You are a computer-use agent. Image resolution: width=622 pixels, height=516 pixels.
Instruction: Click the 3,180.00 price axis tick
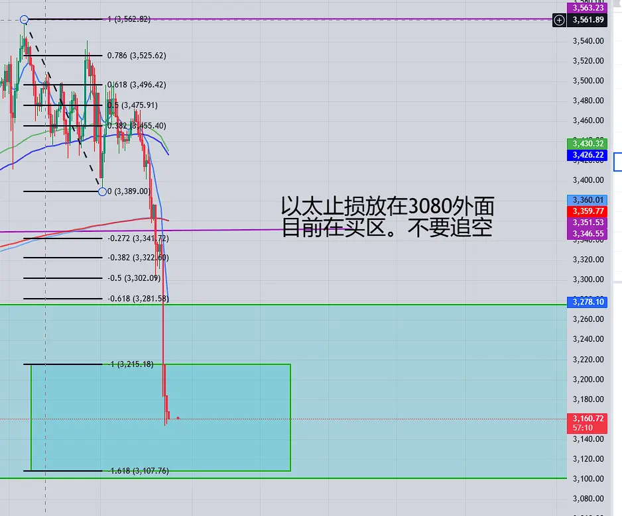588,399
